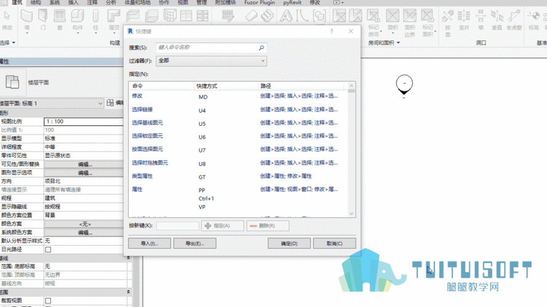Screen dimensions: 547x307
Task: Click the Shaft (竖井) opening tool
Action: (464, 17)
